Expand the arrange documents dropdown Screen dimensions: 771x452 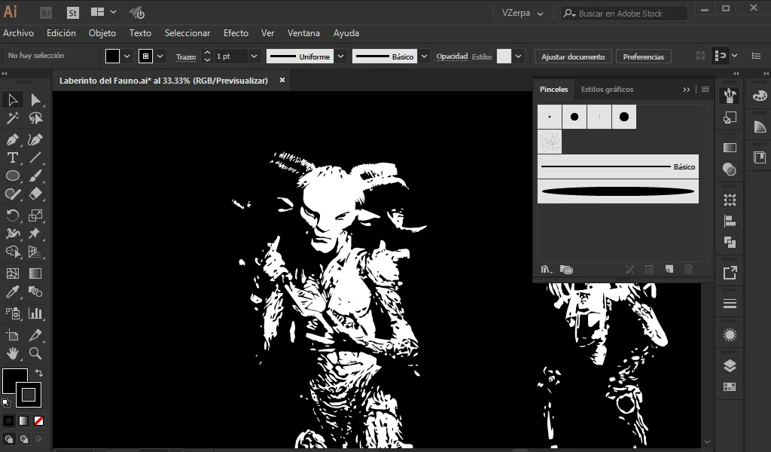pos(114,12)
